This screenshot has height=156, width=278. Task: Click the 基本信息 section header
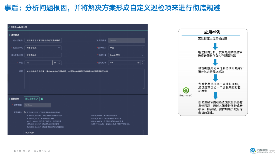[x=15, y=35]
